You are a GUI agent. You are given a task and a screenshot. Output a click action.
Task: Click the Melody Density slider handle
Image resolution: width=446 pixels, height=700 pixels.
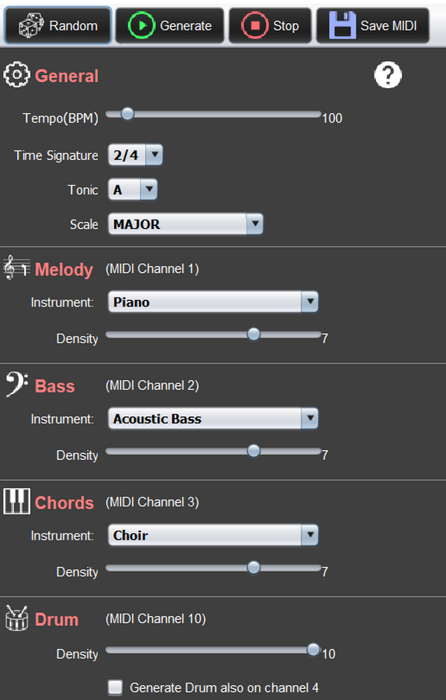(253, 335)
